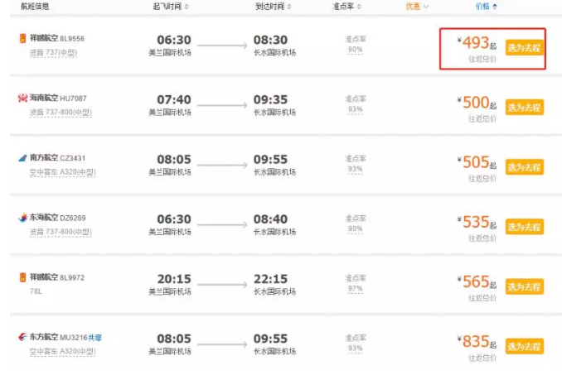Open 波音 737(中型) aircraft info for 8L9556
Screen dimensions: 562x375
[48, 52]
